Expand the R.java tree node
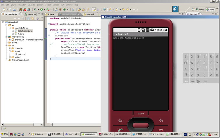 tap(13, 34)
